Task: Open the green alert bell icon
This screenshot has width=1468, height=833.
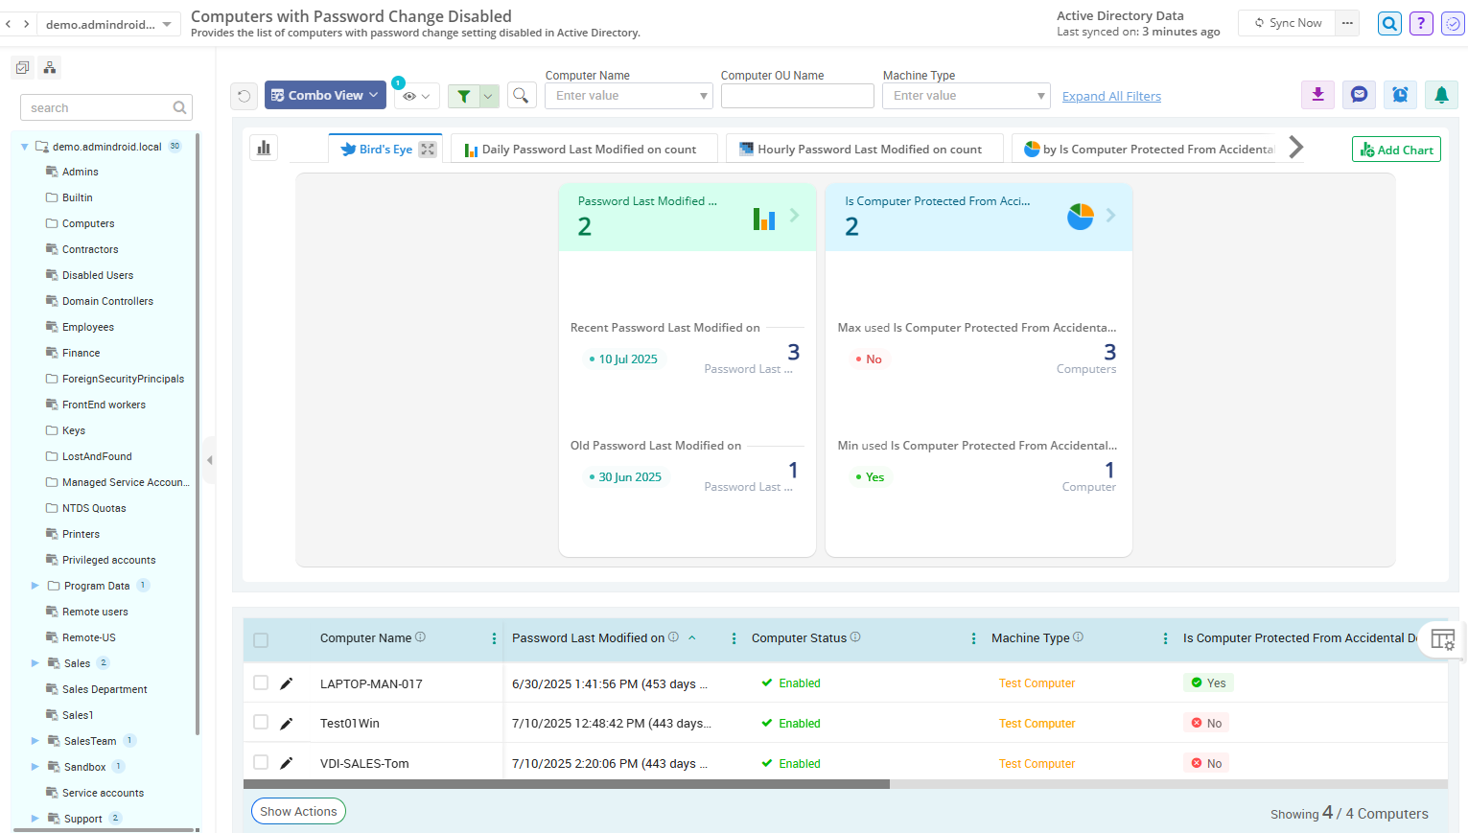Action: [1441, 94]
